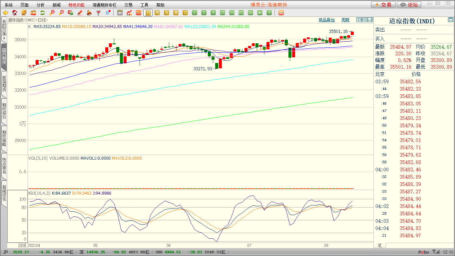Click the green refresh arrows icon
455x256 pixels.
coord(43,13)
